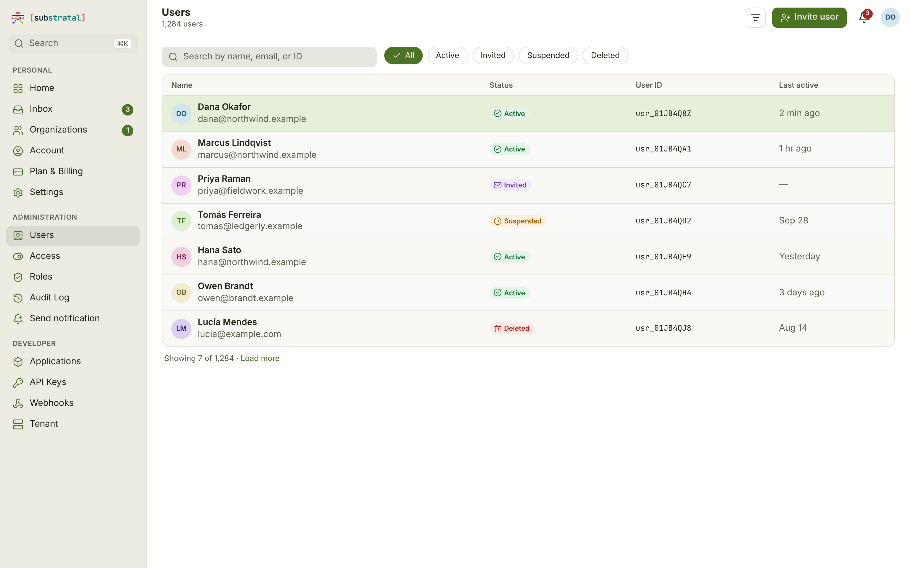
Task: Open Applications under Developer
Action: pyautogui.click(x=73, y=361)
